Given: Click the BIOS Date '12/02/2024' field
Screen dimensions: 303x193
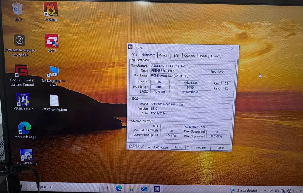Looking at the screenshot, I should click(189, 113).
